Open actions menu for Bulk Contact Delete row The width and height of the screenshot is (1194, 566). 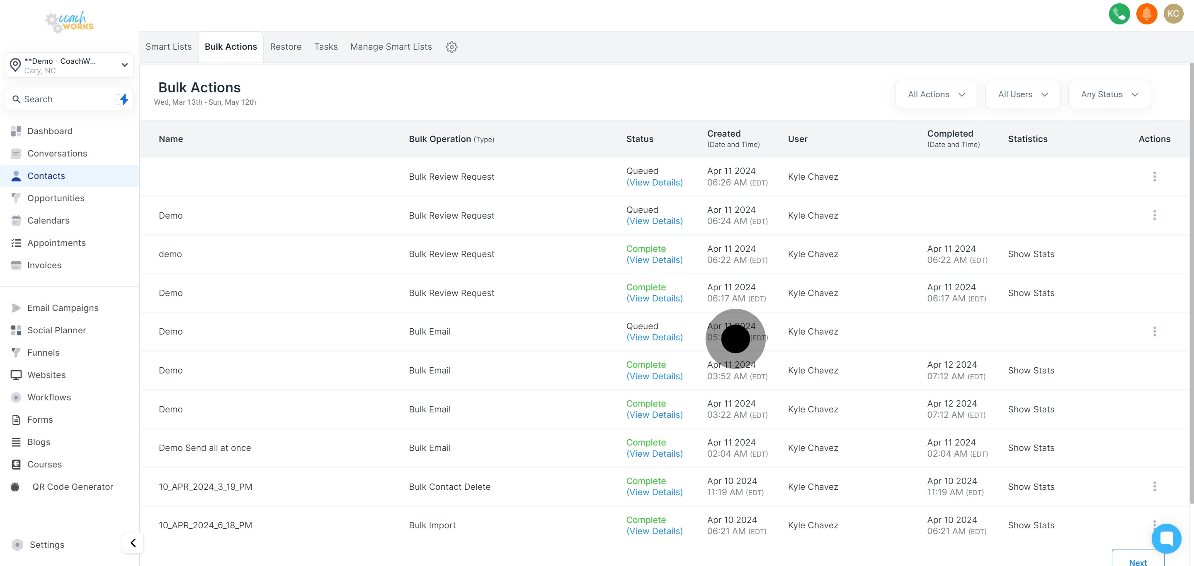(x=1154, y=487)
